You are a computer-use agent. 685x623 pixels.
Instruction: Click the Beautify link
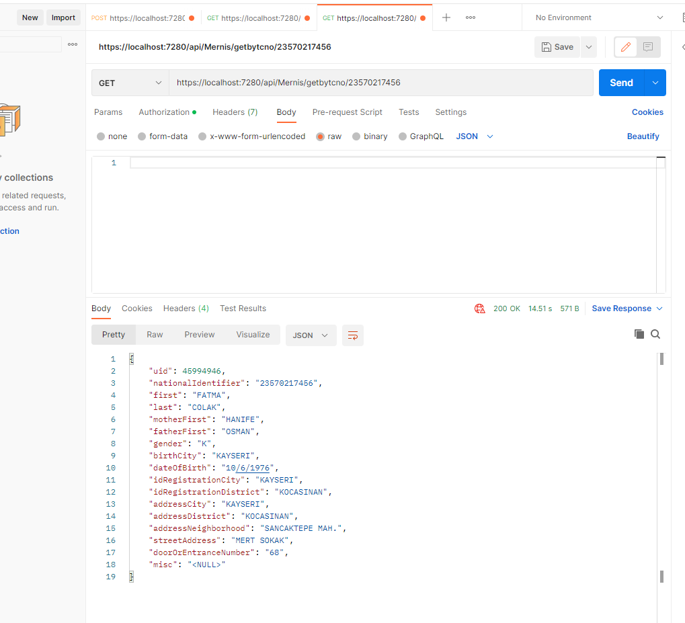(643, 136)
